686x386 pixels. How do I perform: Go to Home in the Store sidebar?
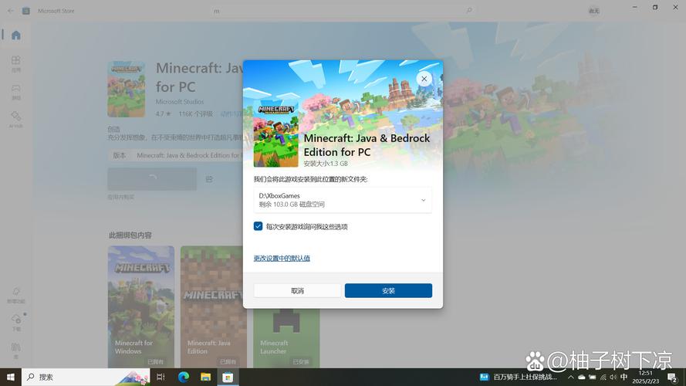tap(16, 35)
